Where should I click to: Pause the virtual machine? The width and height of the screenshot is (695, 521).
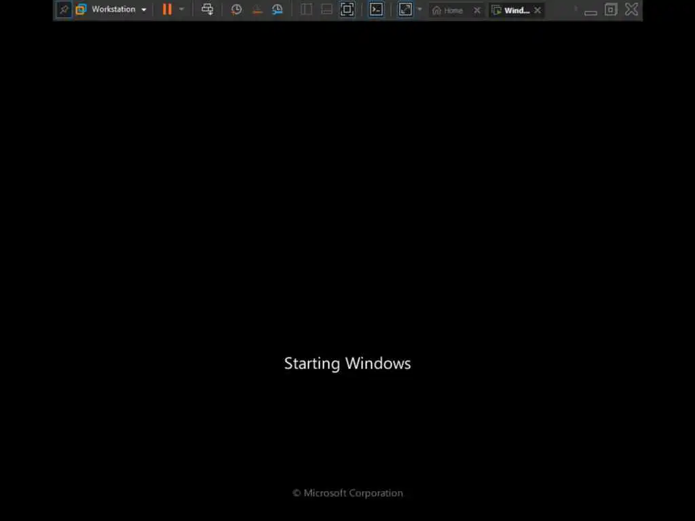coord(167,9)
